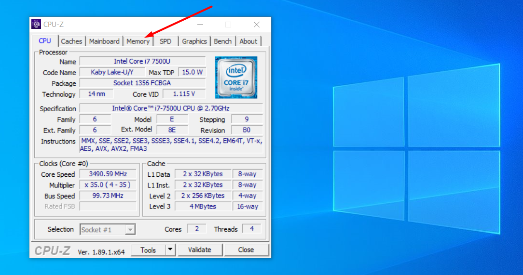Open the About tab
The image size is (523, 275).
coord(248,41)
